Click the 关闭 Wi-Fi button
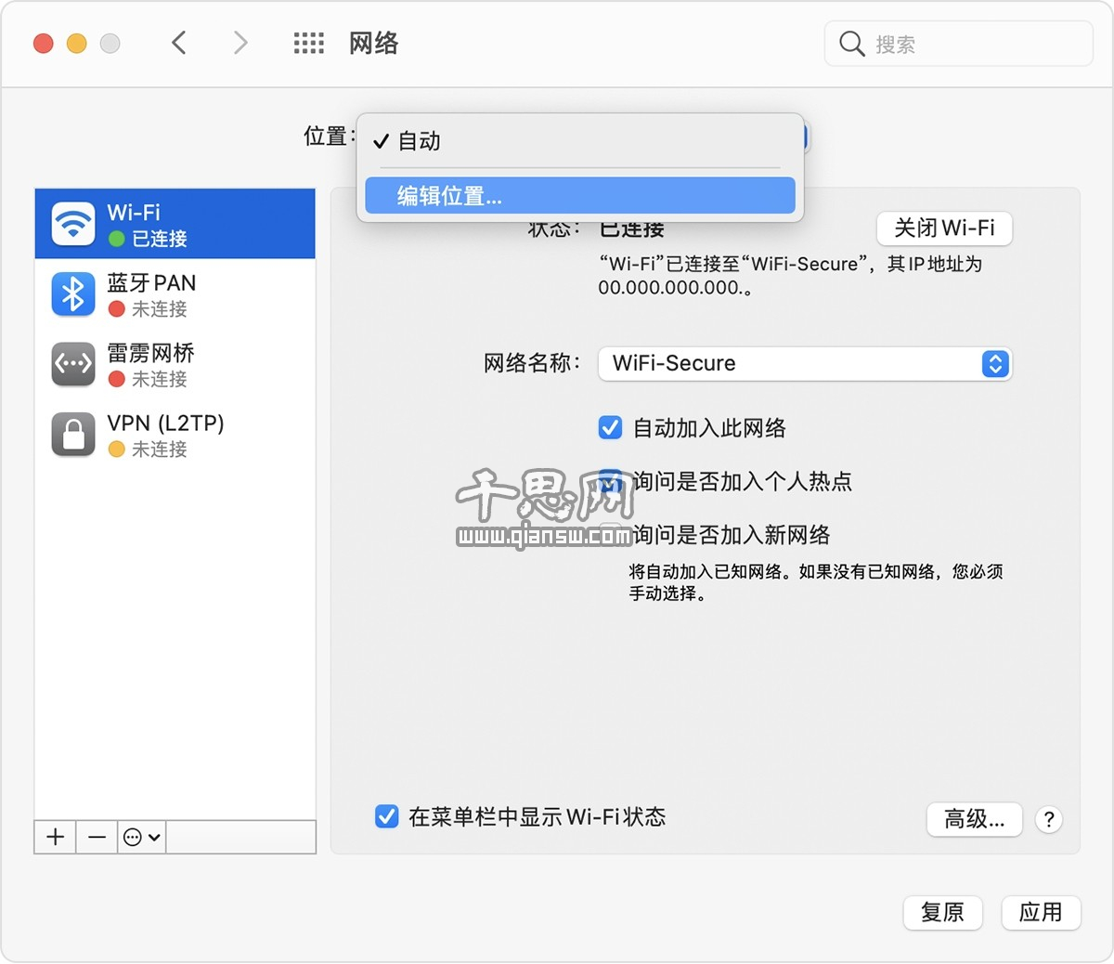Screen dimensions: 1114x964 click(943, 228)
